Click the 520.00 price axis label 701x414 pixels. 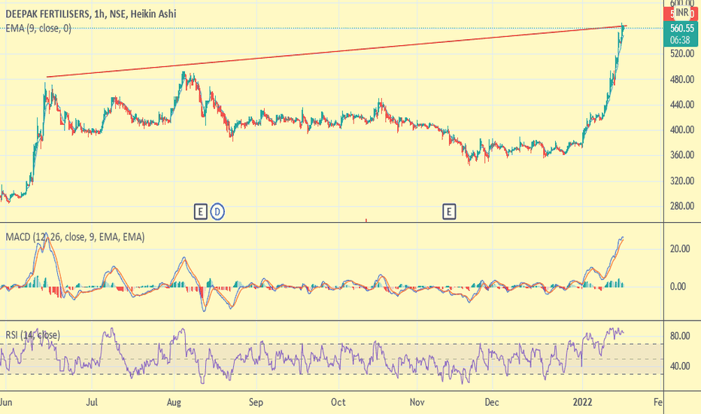tap(681, 53)
